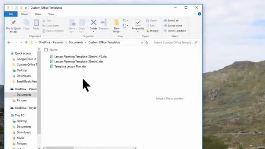Screen dimensions: 265x149
Task: Switch to the View ribbon tab
Action: (x=51, y=14)
